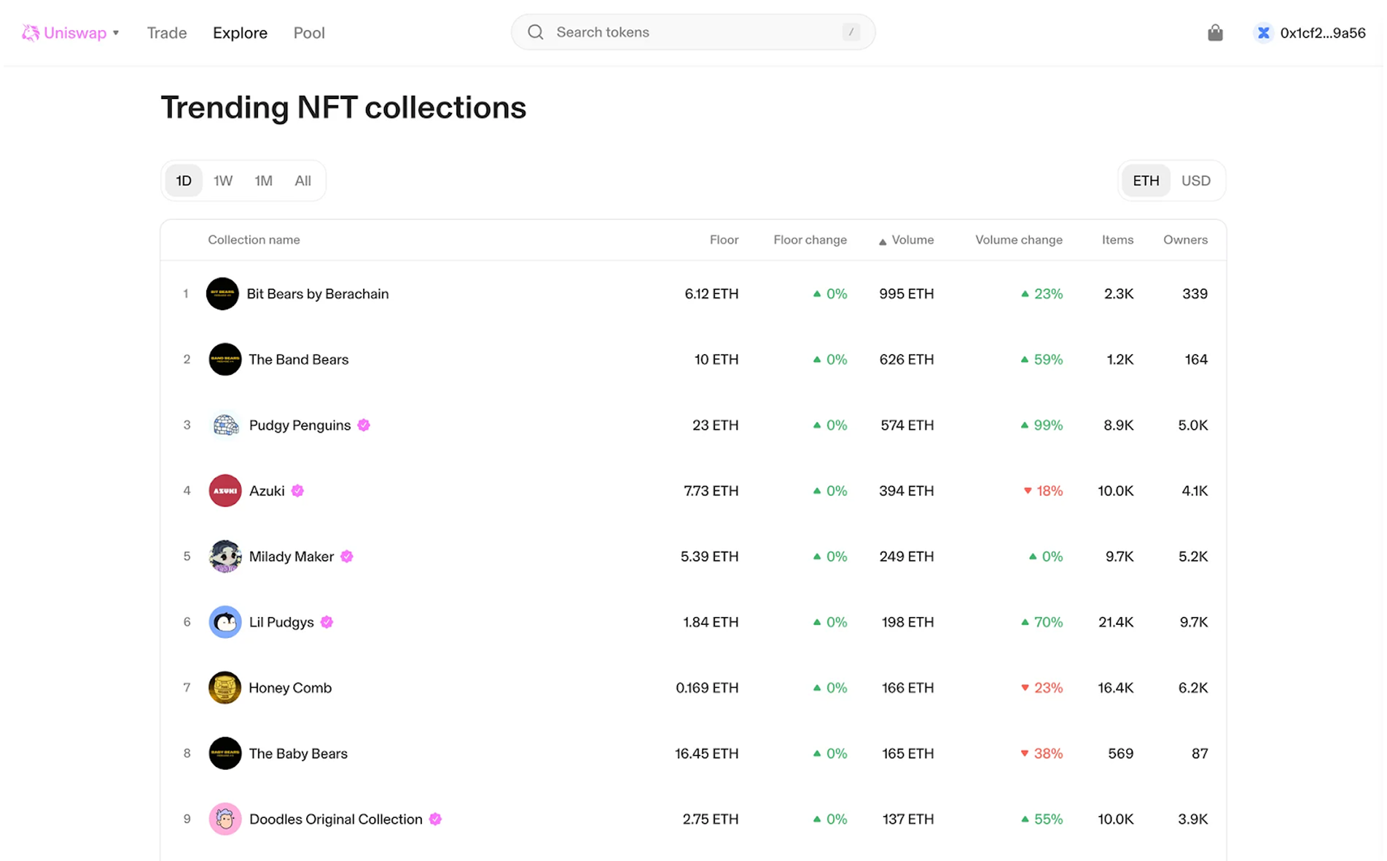Select the All time period
The image size is (1387, 861).
[302, 181]
